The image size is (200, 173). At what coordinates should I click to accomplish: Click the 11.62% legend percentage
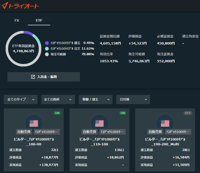(x=88, y=49)
